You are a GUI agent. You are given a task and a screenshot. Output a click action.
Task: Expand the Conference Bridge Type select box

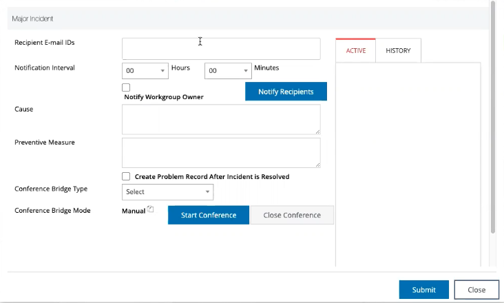point(167,191)
